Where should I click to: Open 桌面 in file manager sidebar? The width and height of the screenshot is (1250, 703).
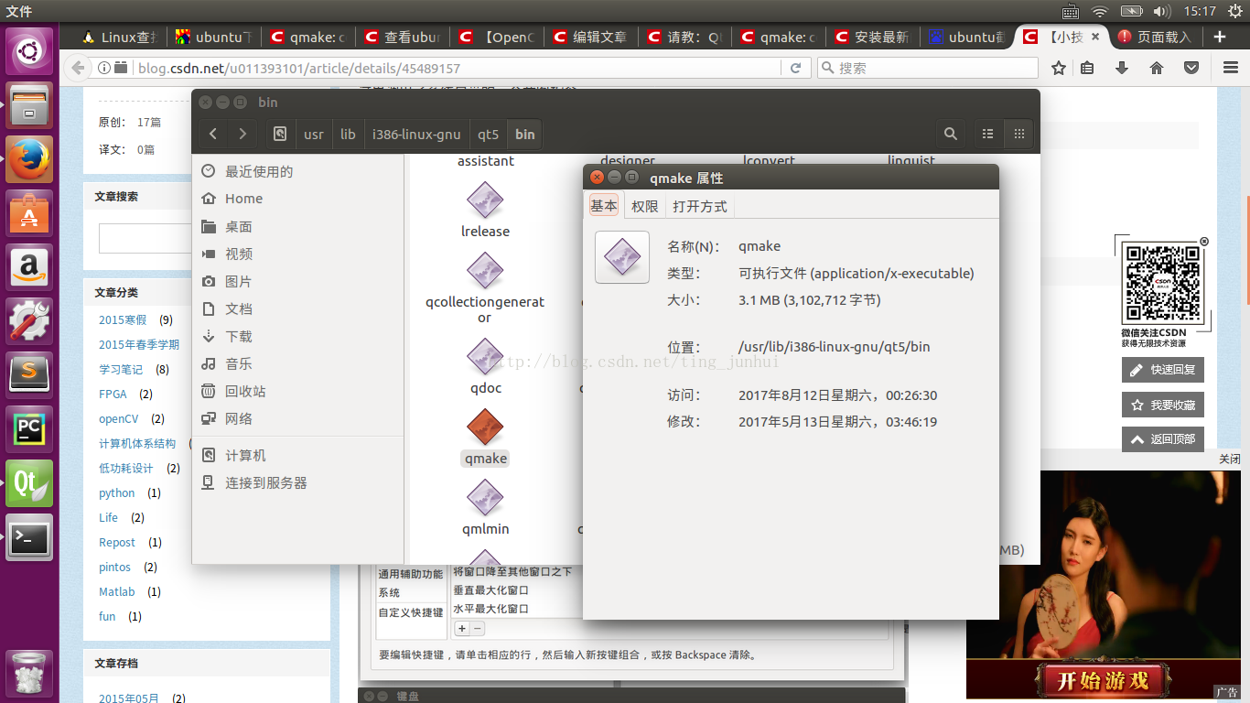239,226
